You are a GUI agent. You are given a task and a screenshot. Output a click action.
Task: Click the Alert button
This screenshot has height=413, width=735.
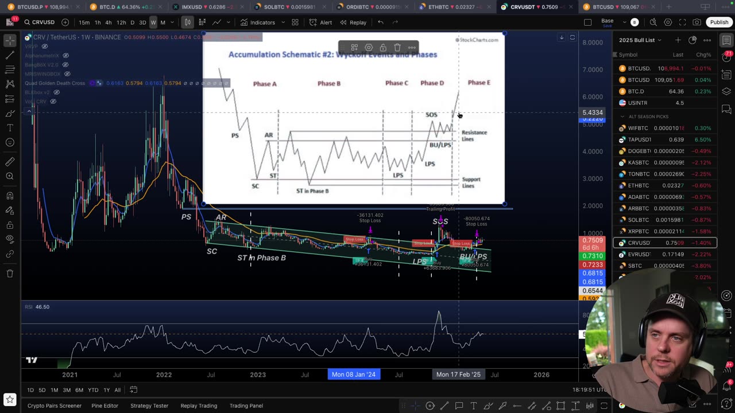coord(320,22)
